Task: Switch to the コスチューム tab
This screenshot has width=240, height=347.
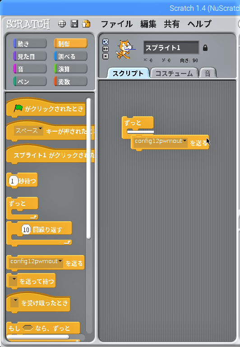Action: pos(174,73)
